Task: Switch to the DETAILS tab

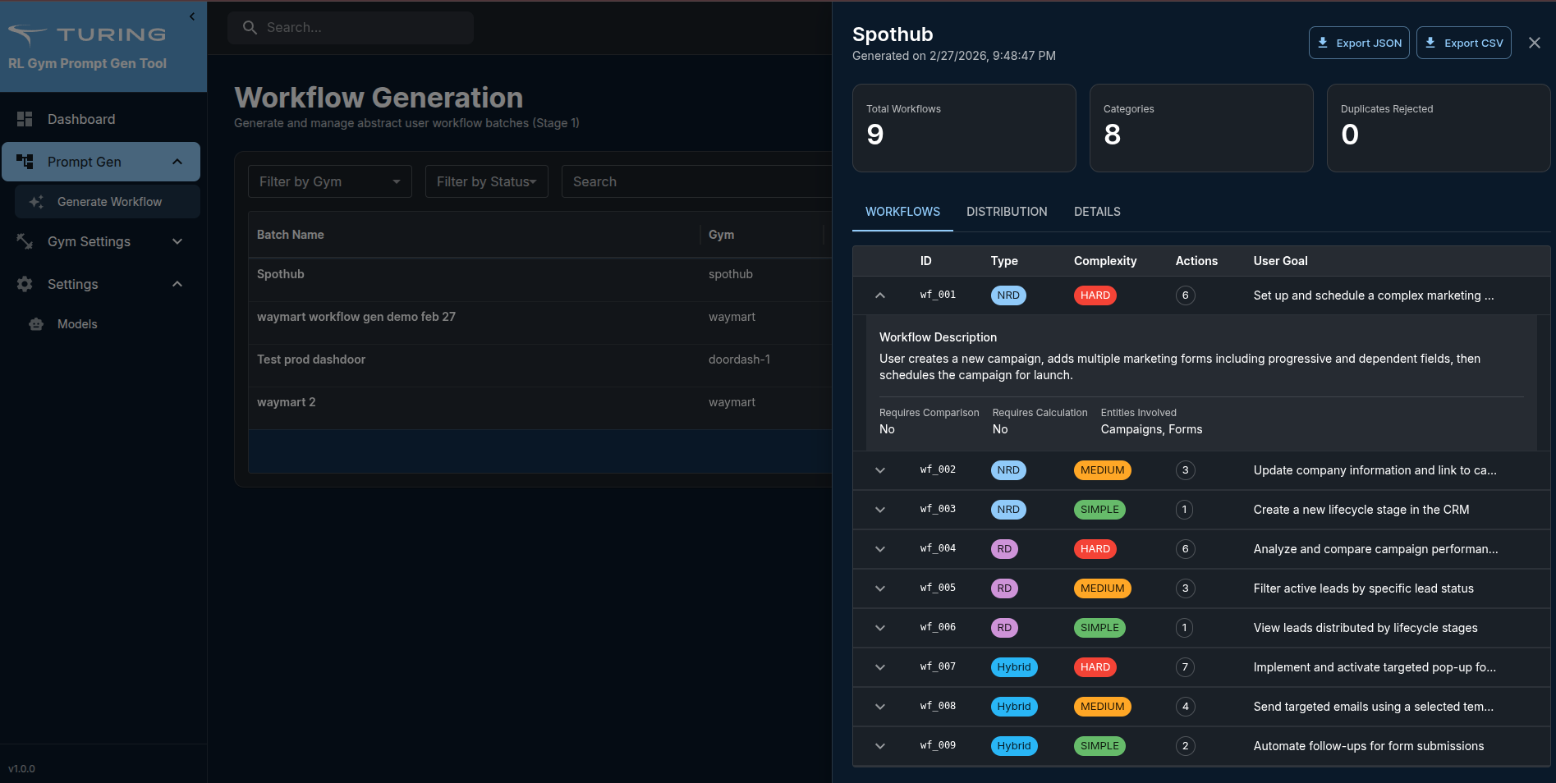Action: coord(1097,212)
